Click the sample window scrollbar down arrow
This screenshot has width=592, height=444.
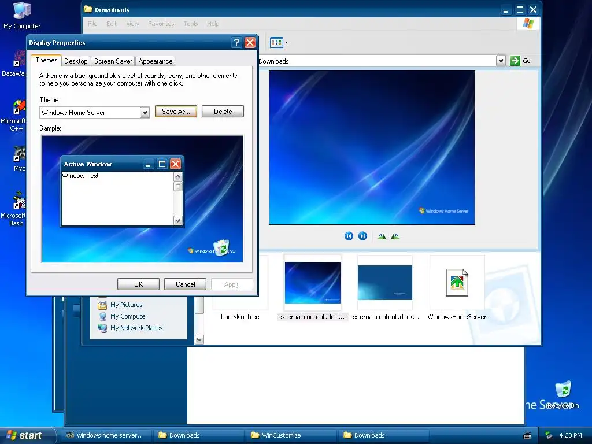(178, 220)
